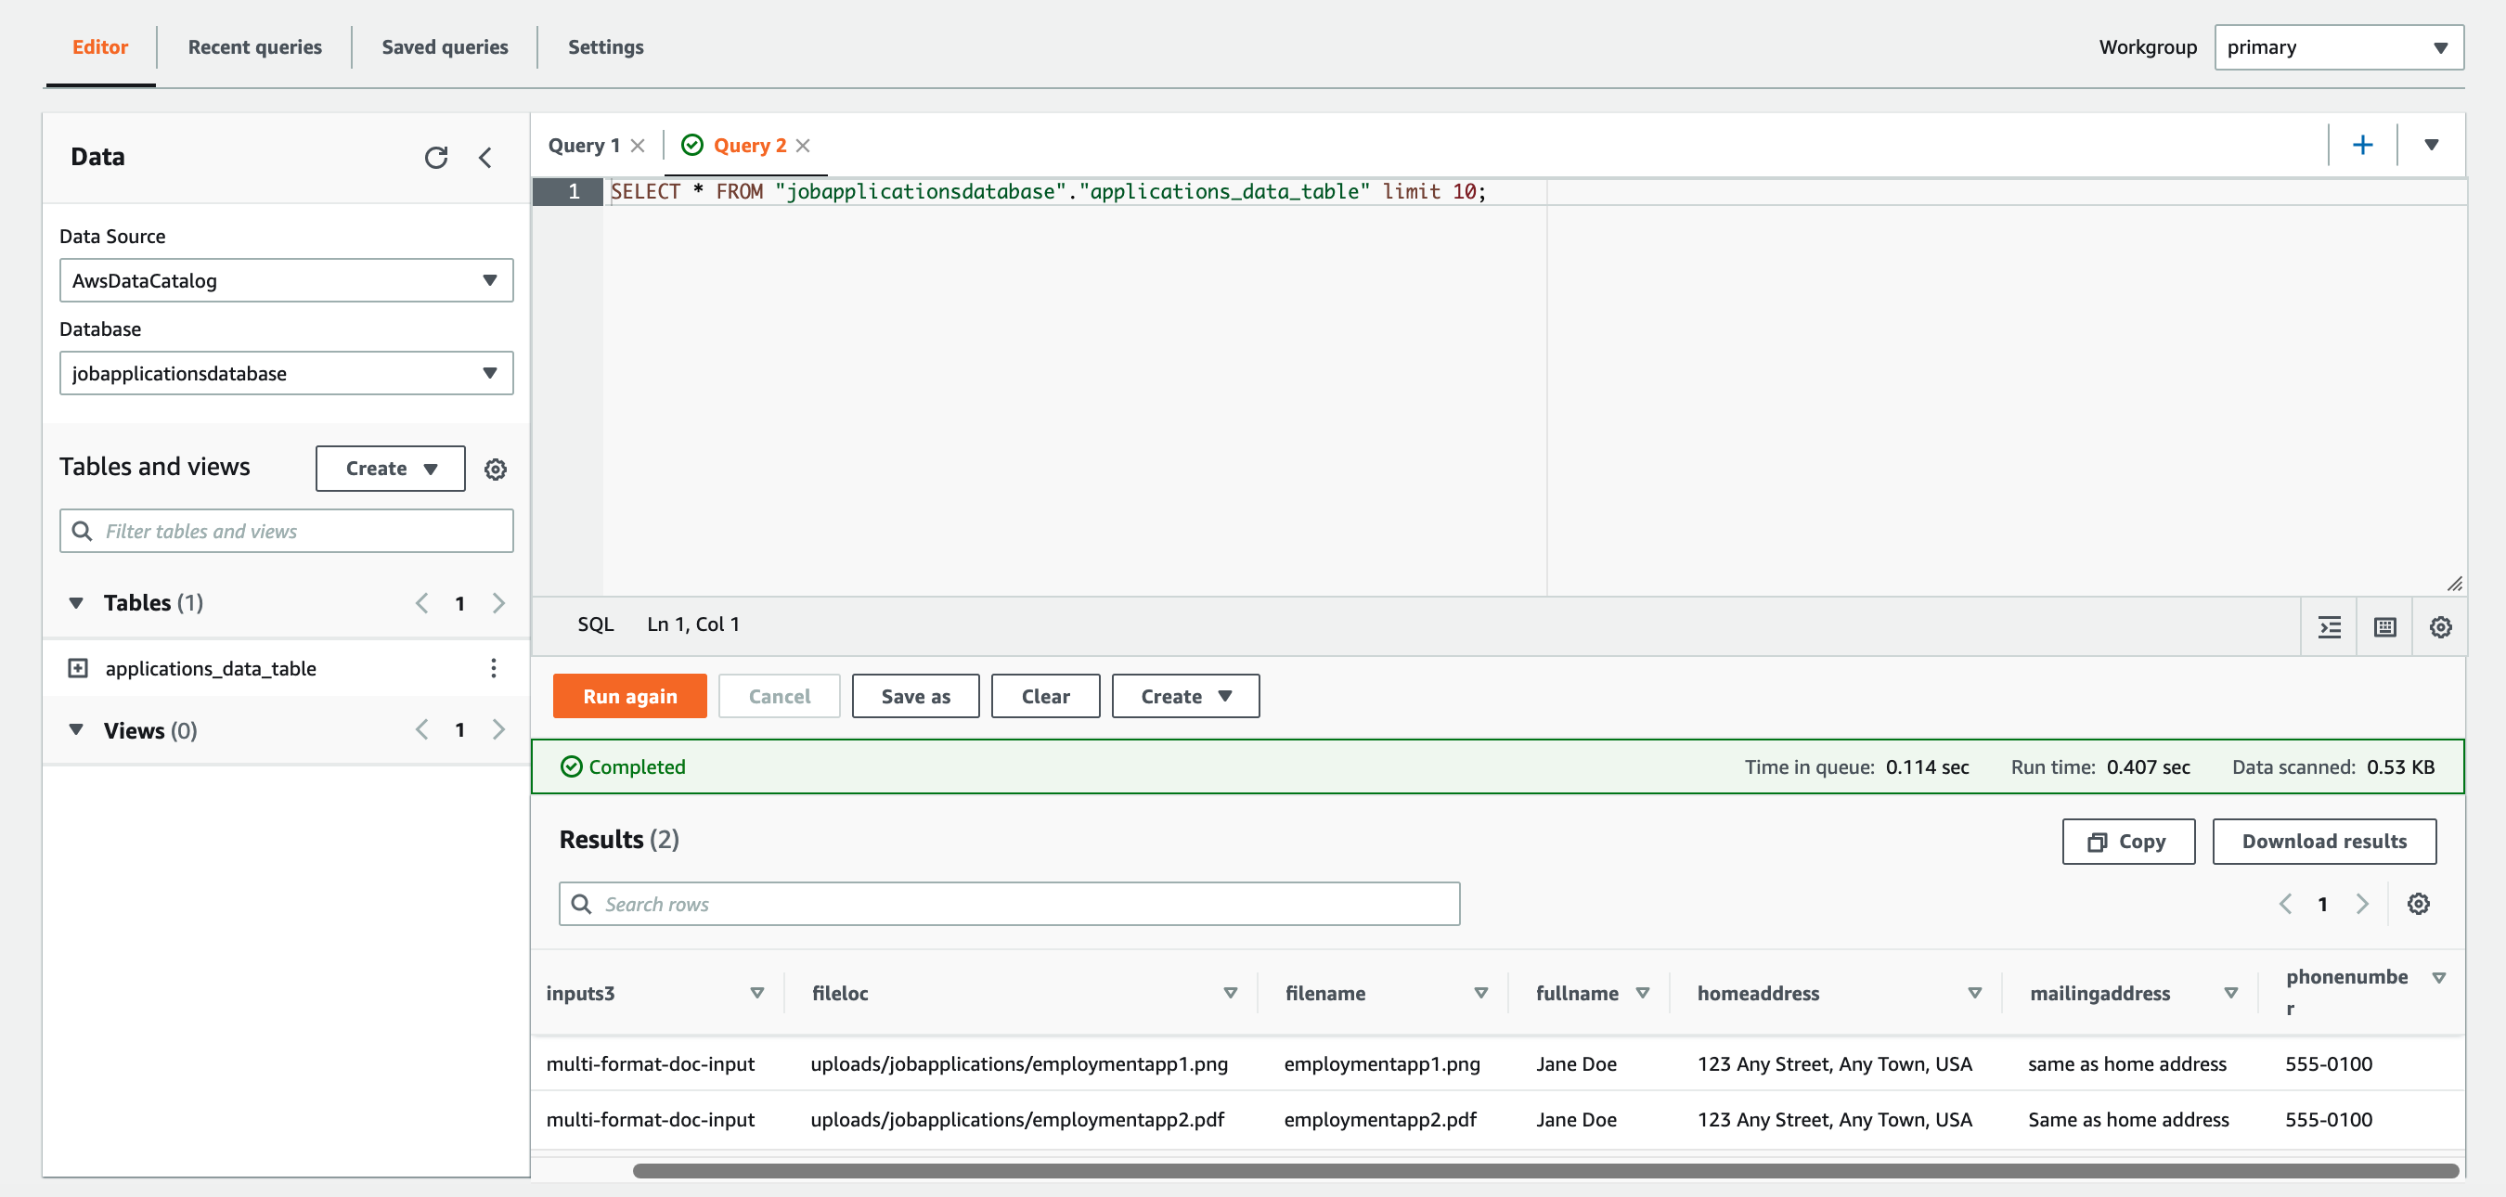Click the Download results button

pos(2323,841)
